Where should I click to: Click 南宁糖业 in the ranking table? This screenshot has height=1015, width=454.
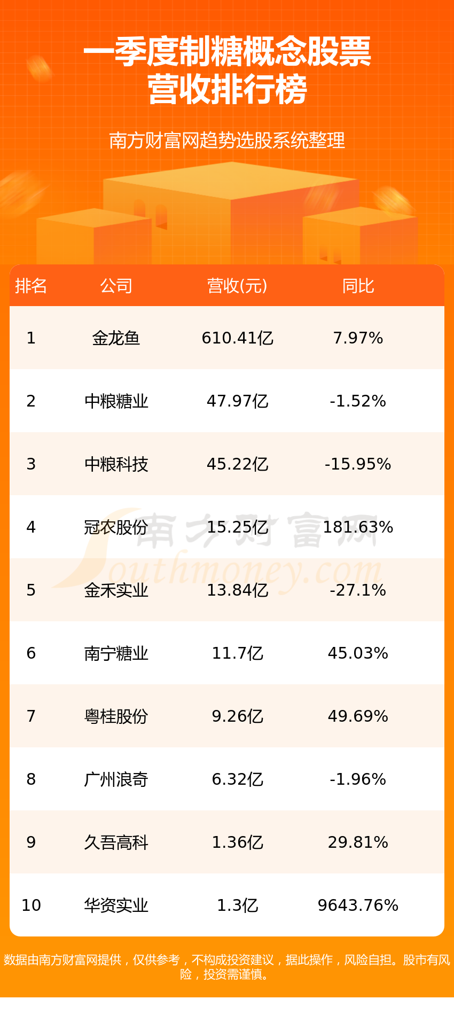tap(116, 653)
